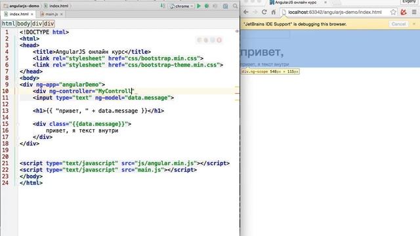
Task: Click the page info icon in address bar
Action: click(284, 12)
